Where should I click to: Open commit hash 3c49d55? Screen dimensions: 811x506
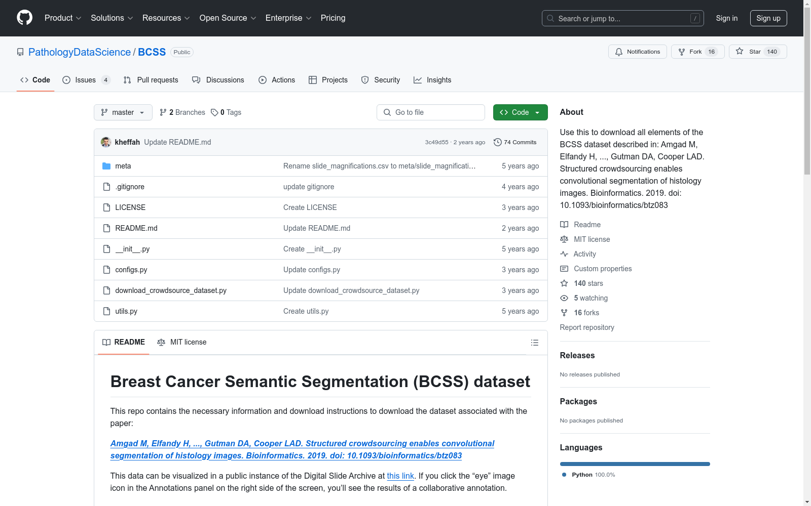point(436,142)
